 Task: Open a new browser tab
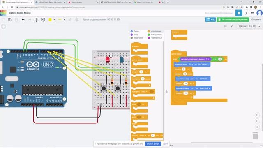click(168, 2)
